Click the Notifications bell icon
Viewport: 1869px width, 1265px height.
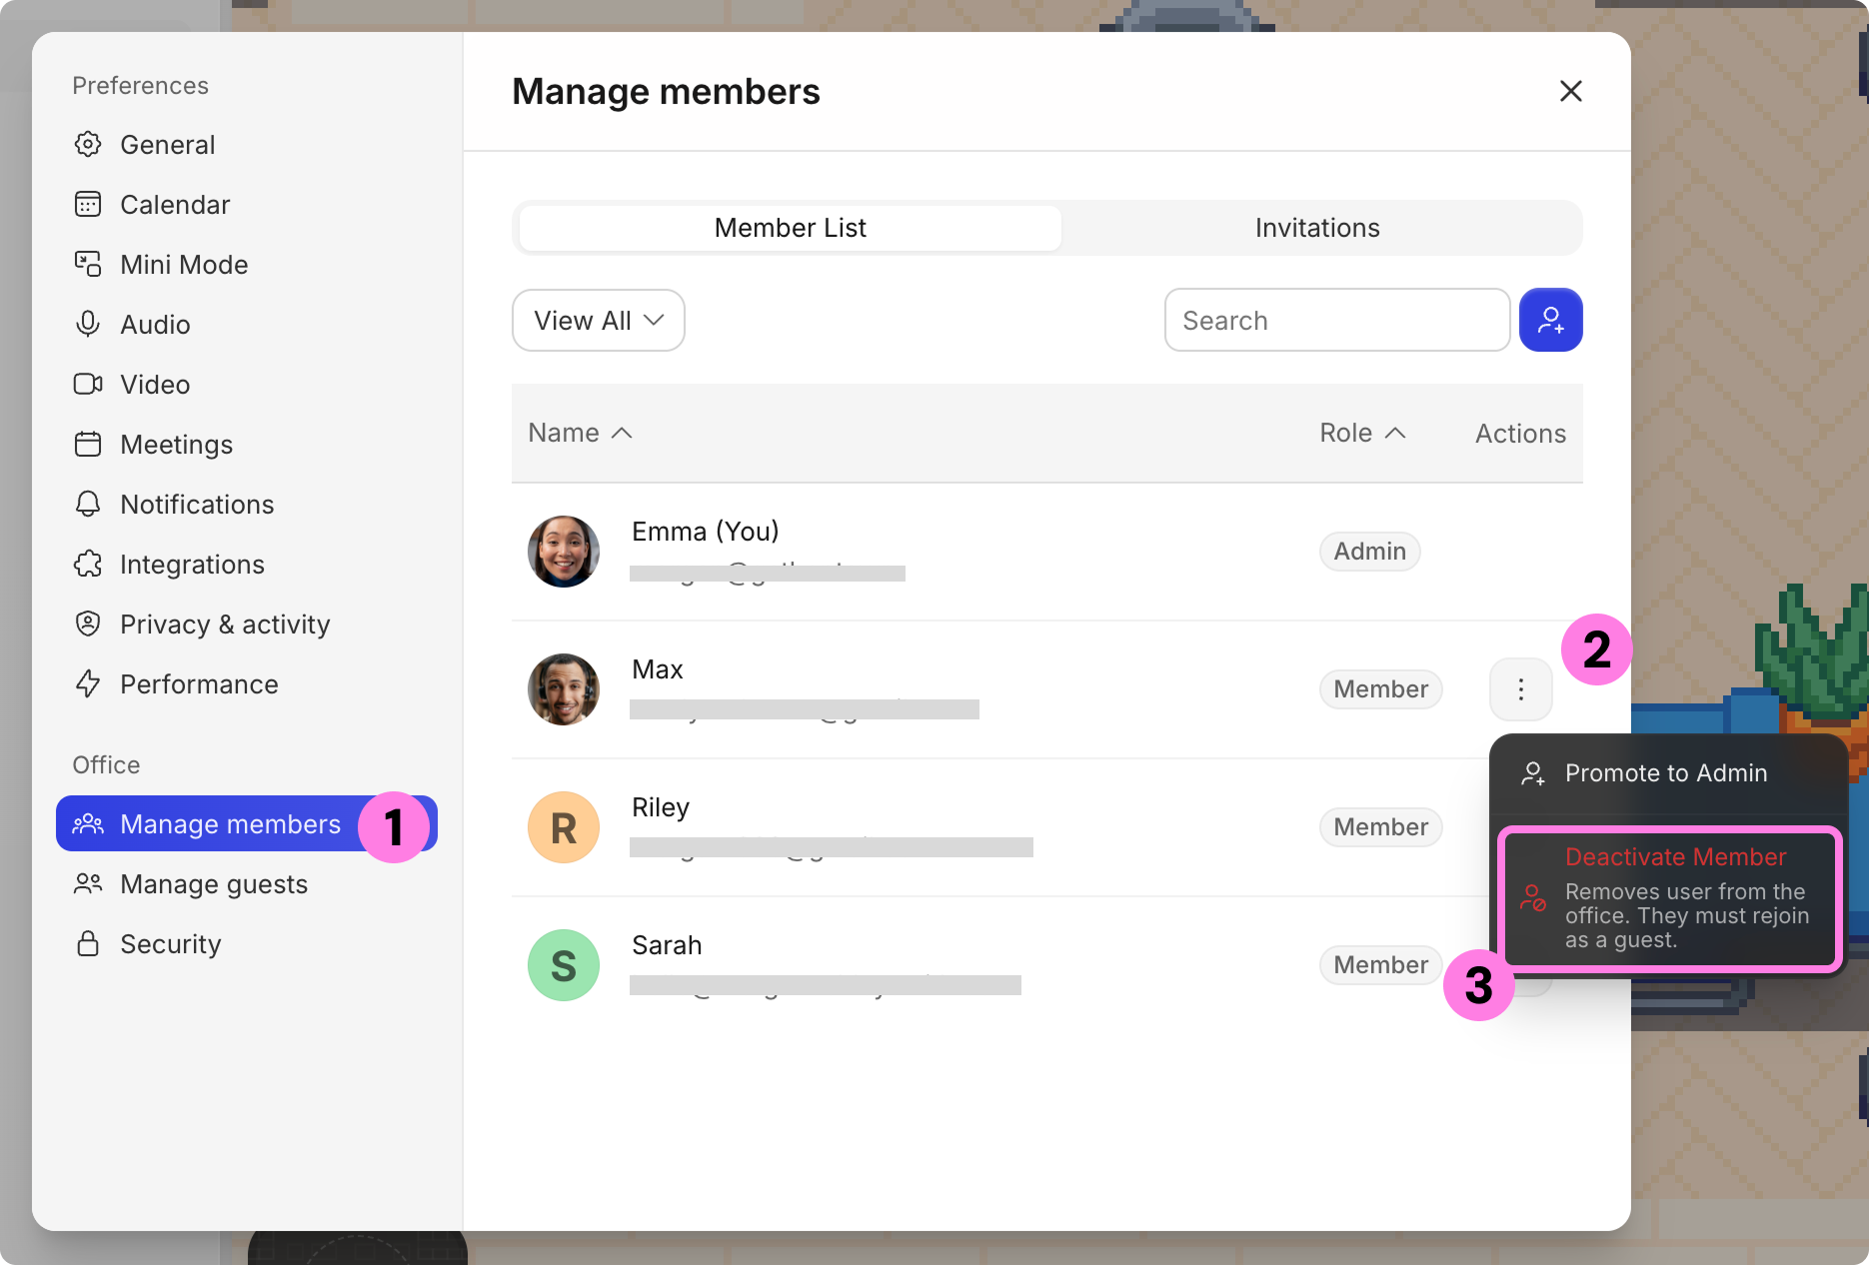[x=88, y=505]
